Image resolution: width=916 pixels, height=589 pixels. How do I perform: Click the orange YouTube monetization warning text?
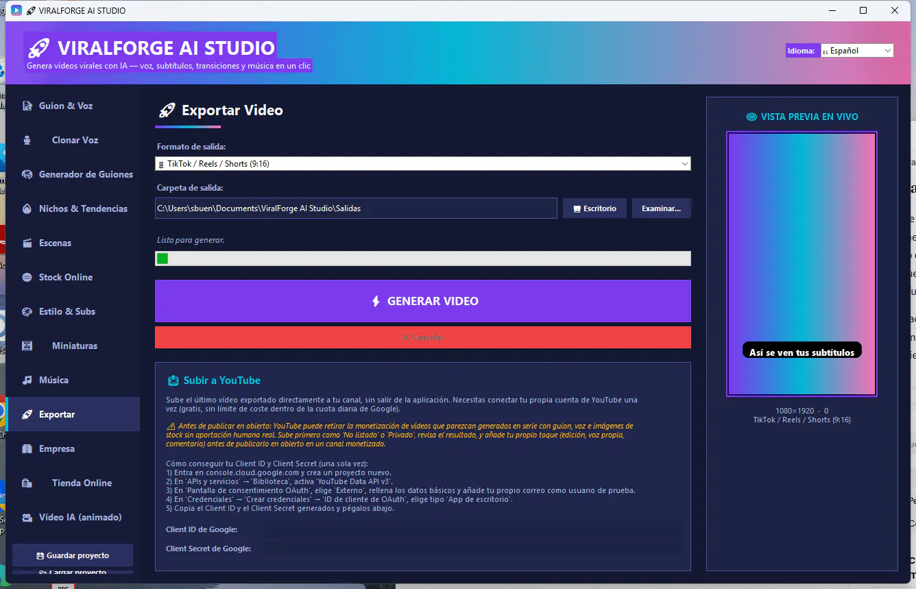[x=400, y=435]
